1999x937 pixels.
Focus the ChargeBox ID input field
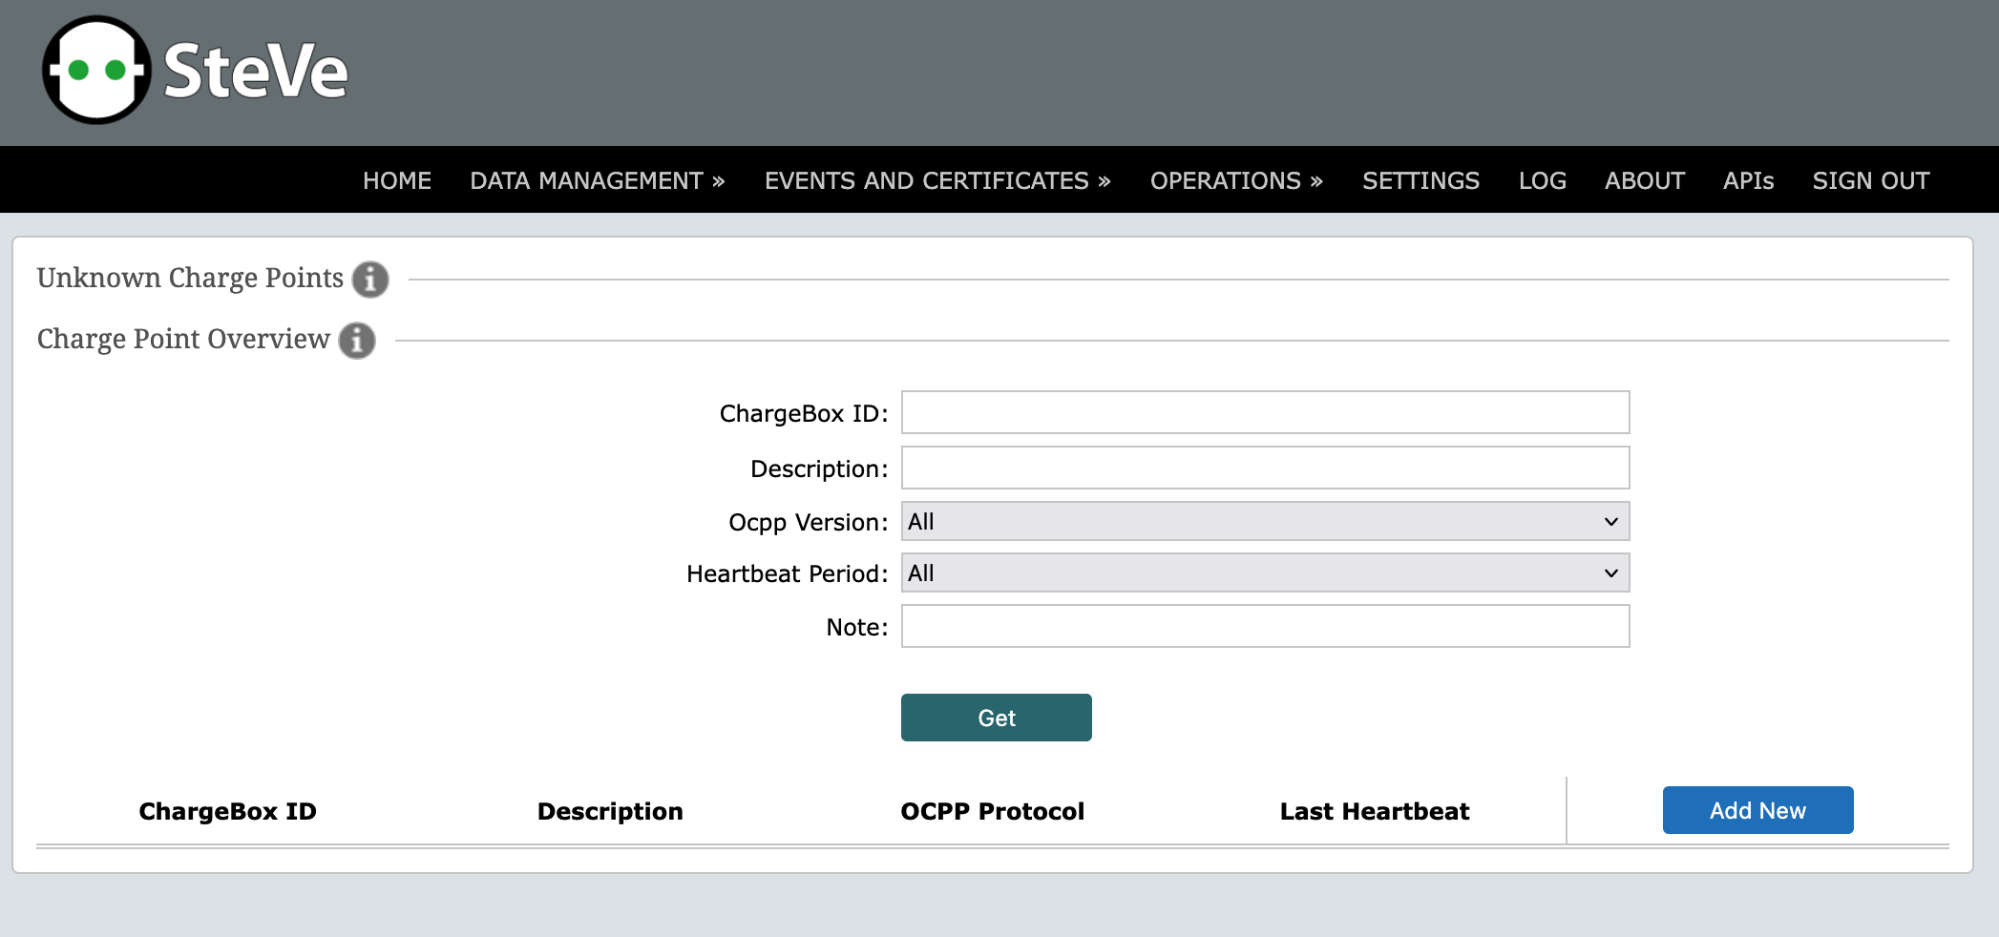click(x=1264, y=412)
